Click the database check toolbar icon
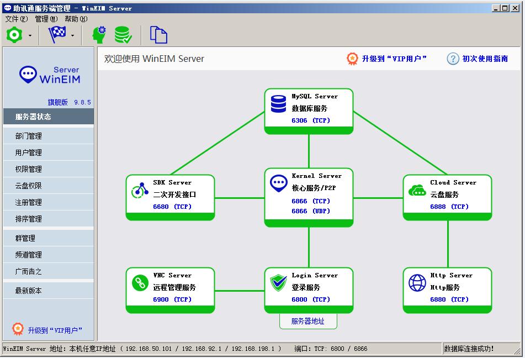The width and height of the screenshot is (525, 358). (123, 35)
